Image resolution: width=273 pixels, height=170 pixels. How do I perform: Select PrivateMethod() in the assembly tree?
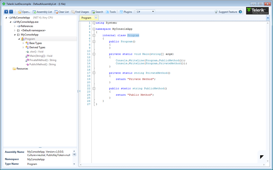point(42,60)
